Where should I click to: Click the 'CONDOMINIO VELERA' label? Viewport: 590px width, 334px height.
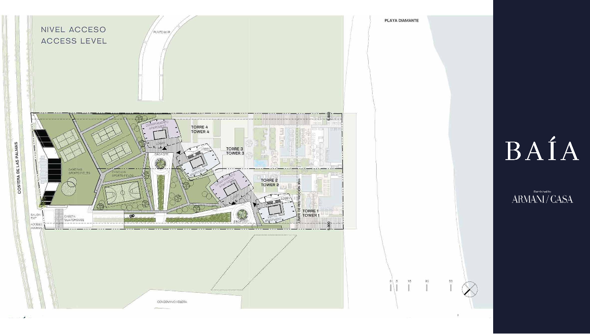172,302
